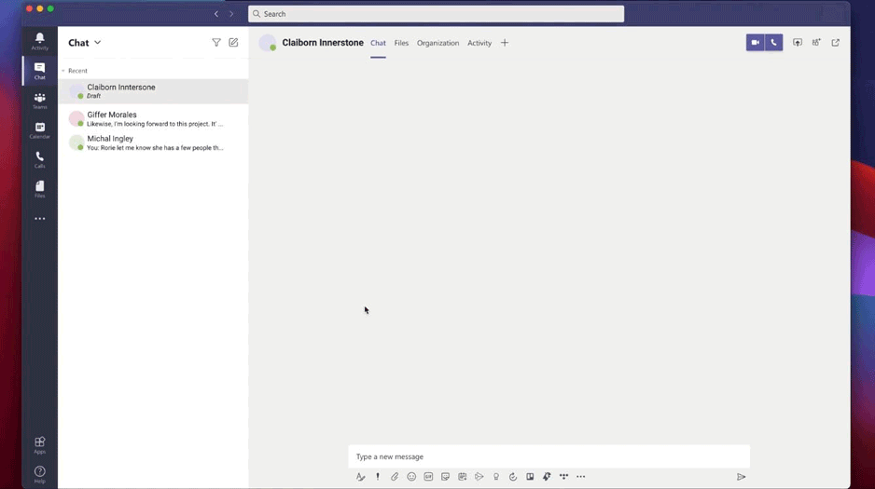
Task: Open the Calendar in sidebar
Action: (x=39, y=129)
